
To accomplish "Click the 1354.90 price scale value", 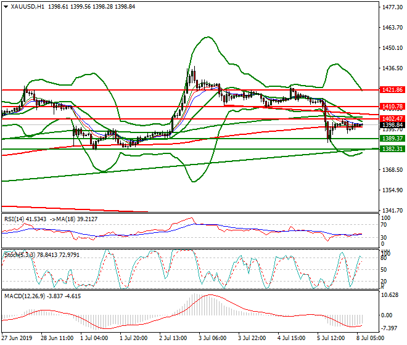I will point(393,190).
